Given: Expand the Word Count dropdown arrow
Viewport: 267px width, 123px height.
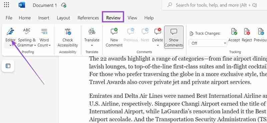Looking at the screenshot, I should pos(49,45).
